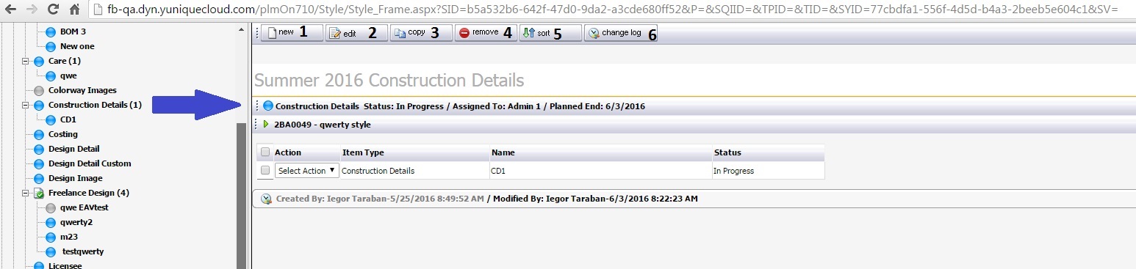Screen dimensions: 1136x269
Task: Select the Costing tree item
Action: (x=63, y=134)
